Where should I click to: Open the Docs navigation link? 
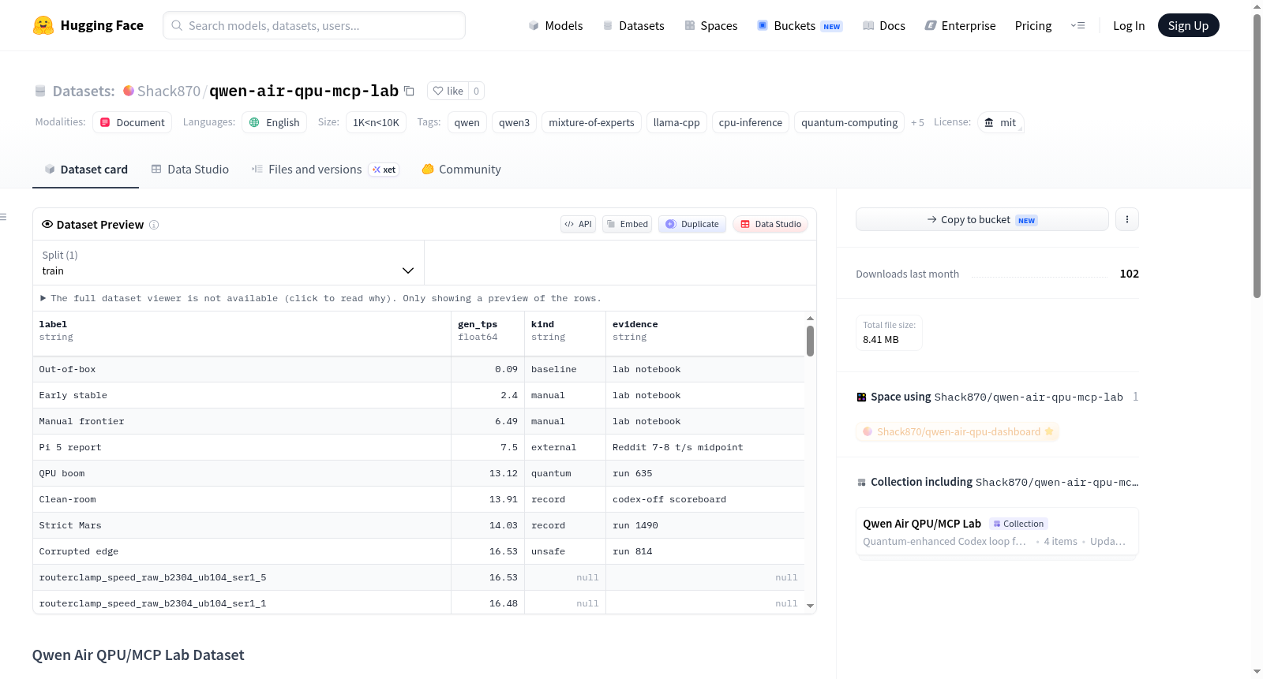(884, 26)
